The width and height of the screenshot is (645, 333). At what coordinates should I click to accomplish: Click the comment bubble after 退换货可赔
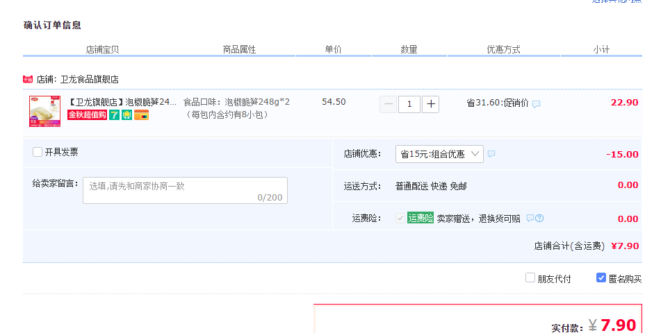pyautogui.click(x=530, y=218)
